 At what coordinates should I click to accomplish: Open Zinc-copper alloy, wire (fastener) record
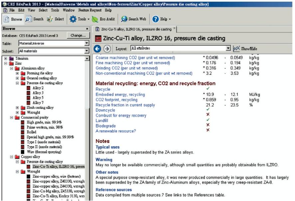tap(57, 176)
